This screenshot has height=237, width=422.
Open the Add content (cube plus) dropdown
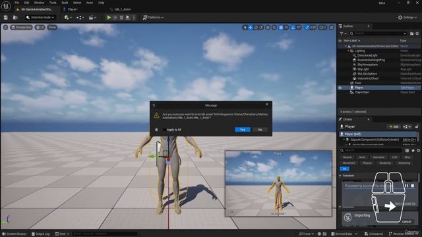click(x=67, y=18)
